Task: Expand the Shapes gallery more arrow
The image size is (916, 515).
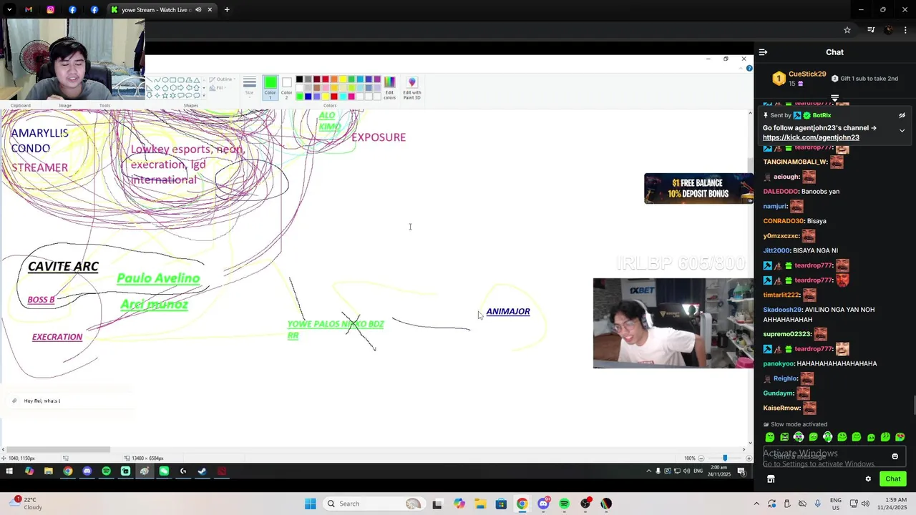Action: [204, 95]
